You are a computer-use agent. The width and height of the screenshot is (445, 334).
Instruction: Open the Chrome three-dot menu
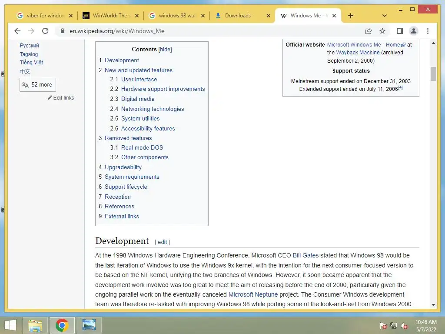[428, 31]
